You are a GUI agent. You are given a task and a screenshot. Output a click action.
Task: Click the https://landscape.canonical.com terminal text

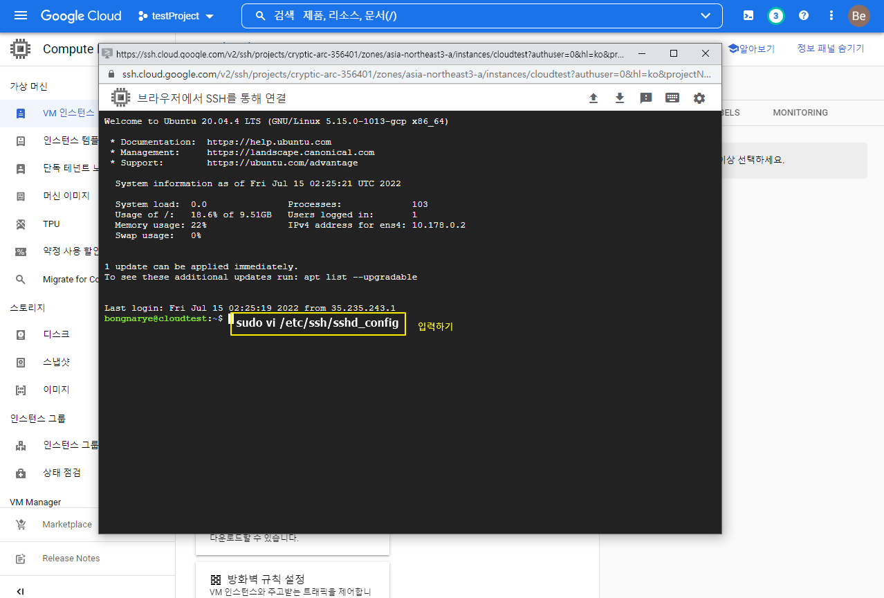pyautogui.click(x=291, y=152)
